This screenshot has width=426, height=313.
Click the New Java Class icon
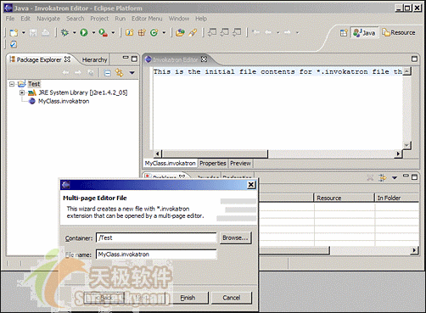pyautogui.click(x=154, y=32)
